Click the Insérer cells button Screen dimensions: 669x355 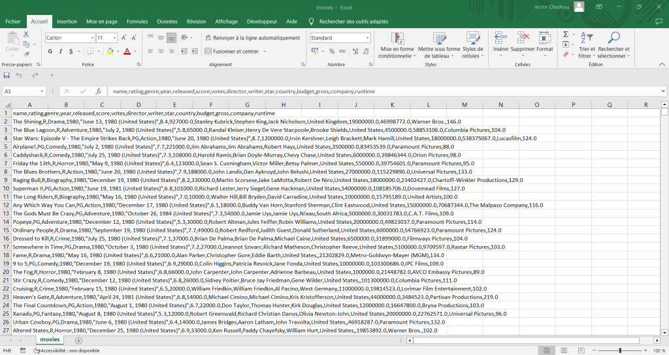pyautogui.click(x=501, y=44)
